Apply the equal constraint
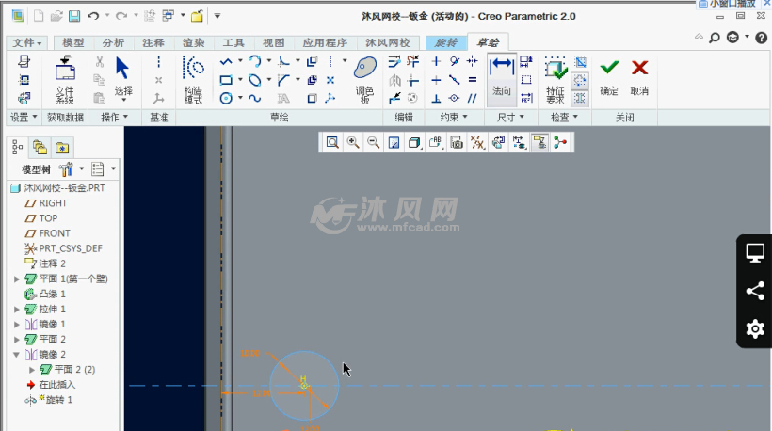This screenshot has width=772, height=431. 473,80
